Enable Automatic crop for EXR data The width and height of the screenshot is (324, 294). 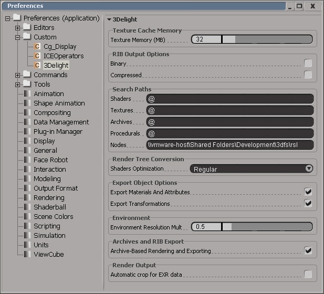(x=308, y=274)
